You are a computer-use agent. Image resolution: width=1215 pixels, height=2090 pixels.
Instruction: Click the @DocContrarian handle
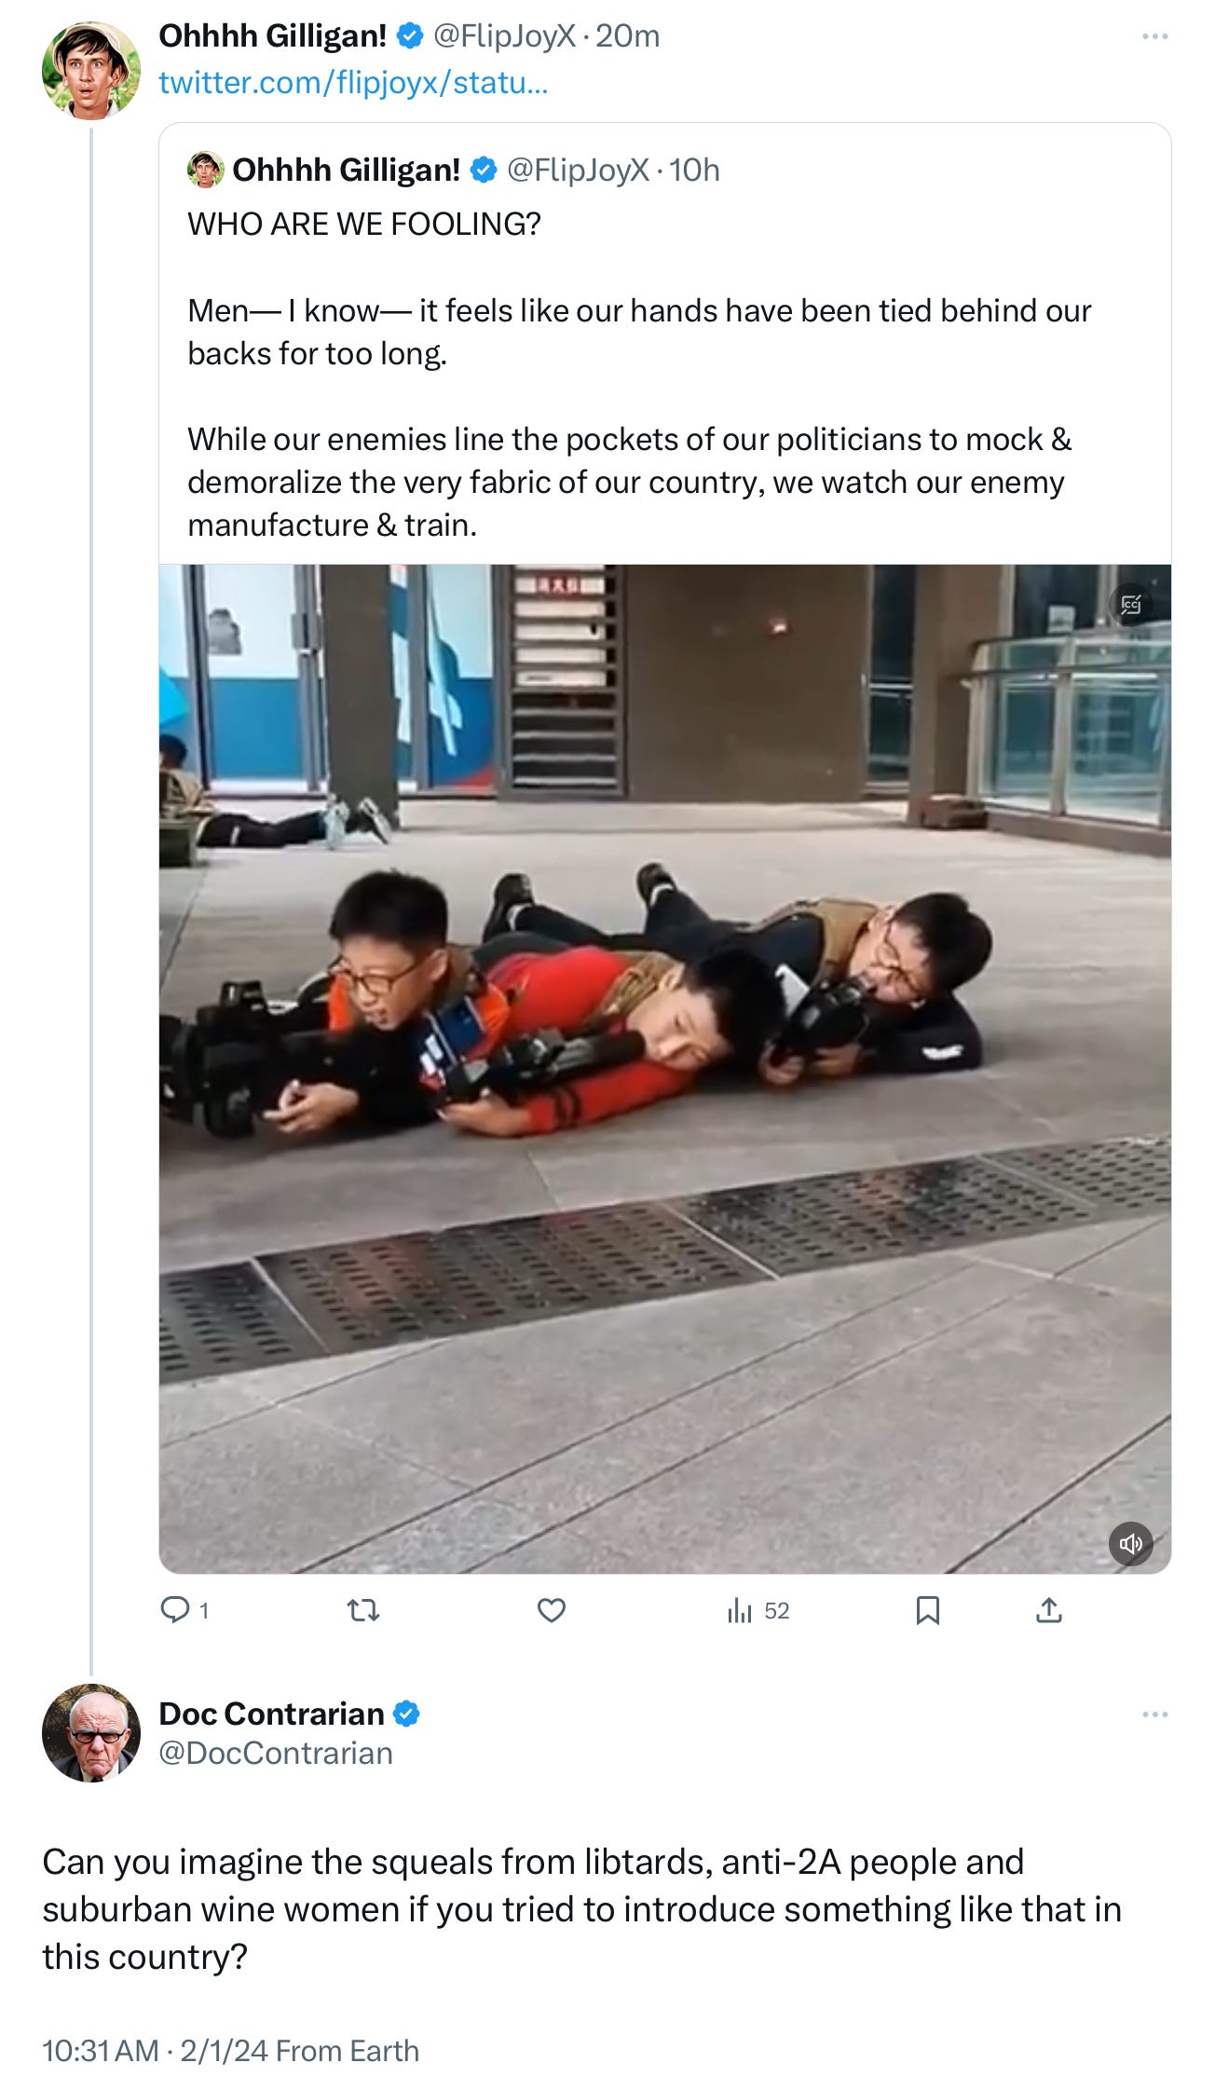click(276, 1753)
